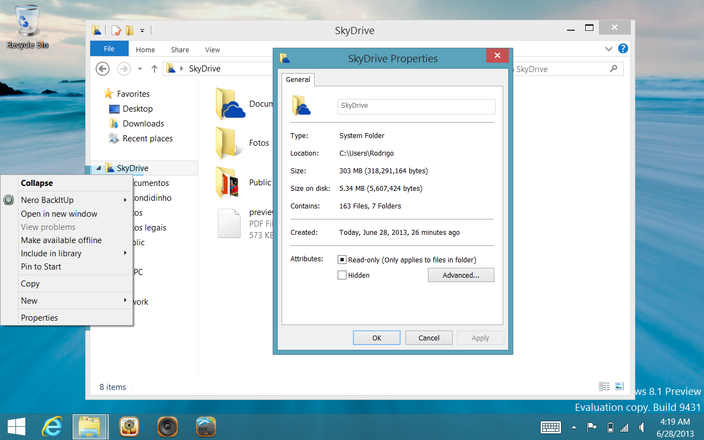Switch to Details view icon

point(604,387)
